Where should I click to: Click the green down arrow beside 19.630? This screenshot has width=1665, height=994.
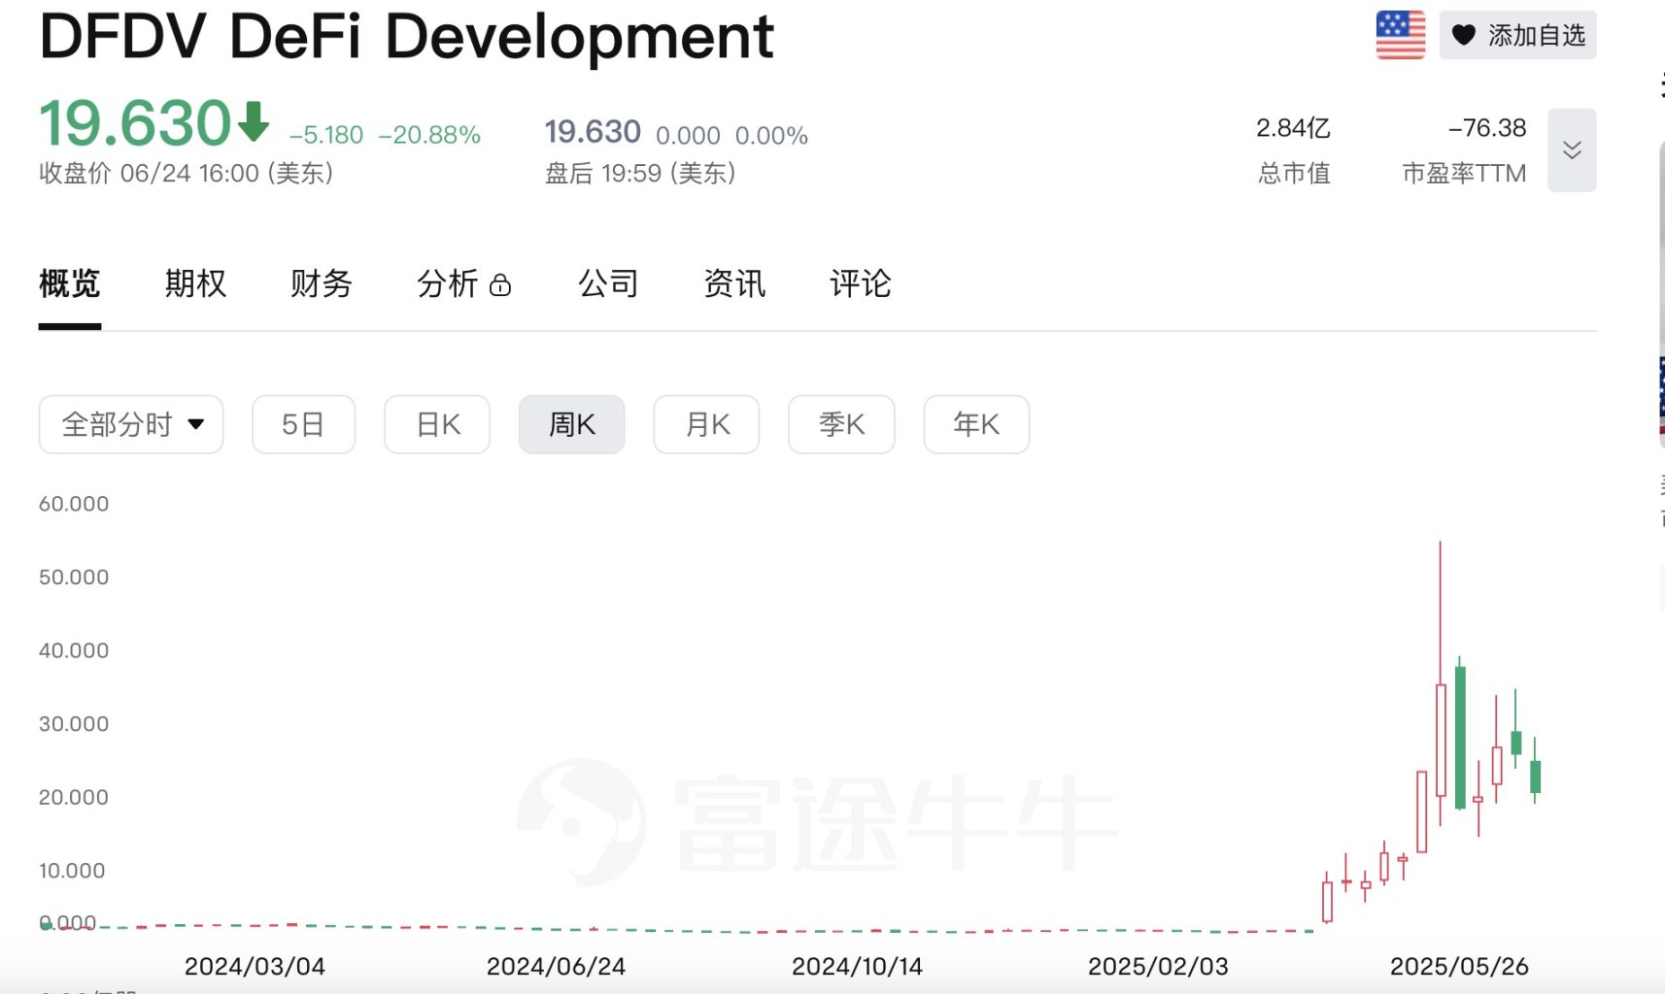pyautogui.click(x=251, y=122)
